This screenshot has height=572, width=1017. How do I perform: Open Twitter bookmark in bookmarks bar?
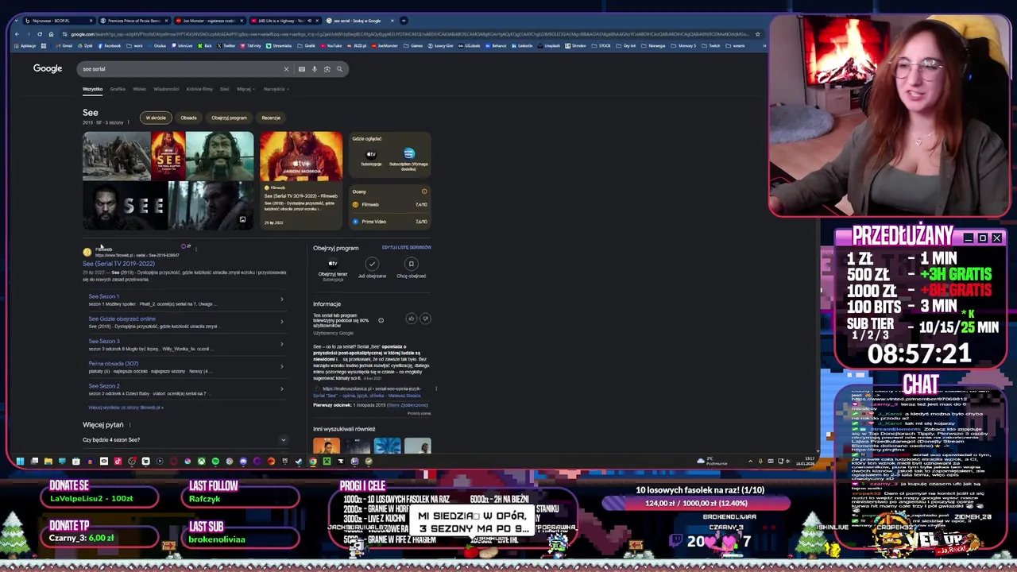226,46
